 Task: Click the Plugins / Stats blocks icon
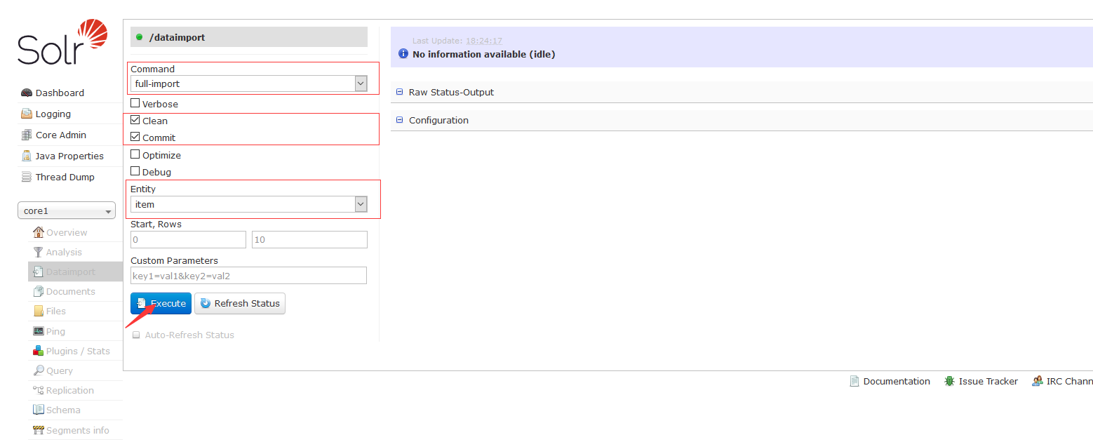(x=39, y=351)
